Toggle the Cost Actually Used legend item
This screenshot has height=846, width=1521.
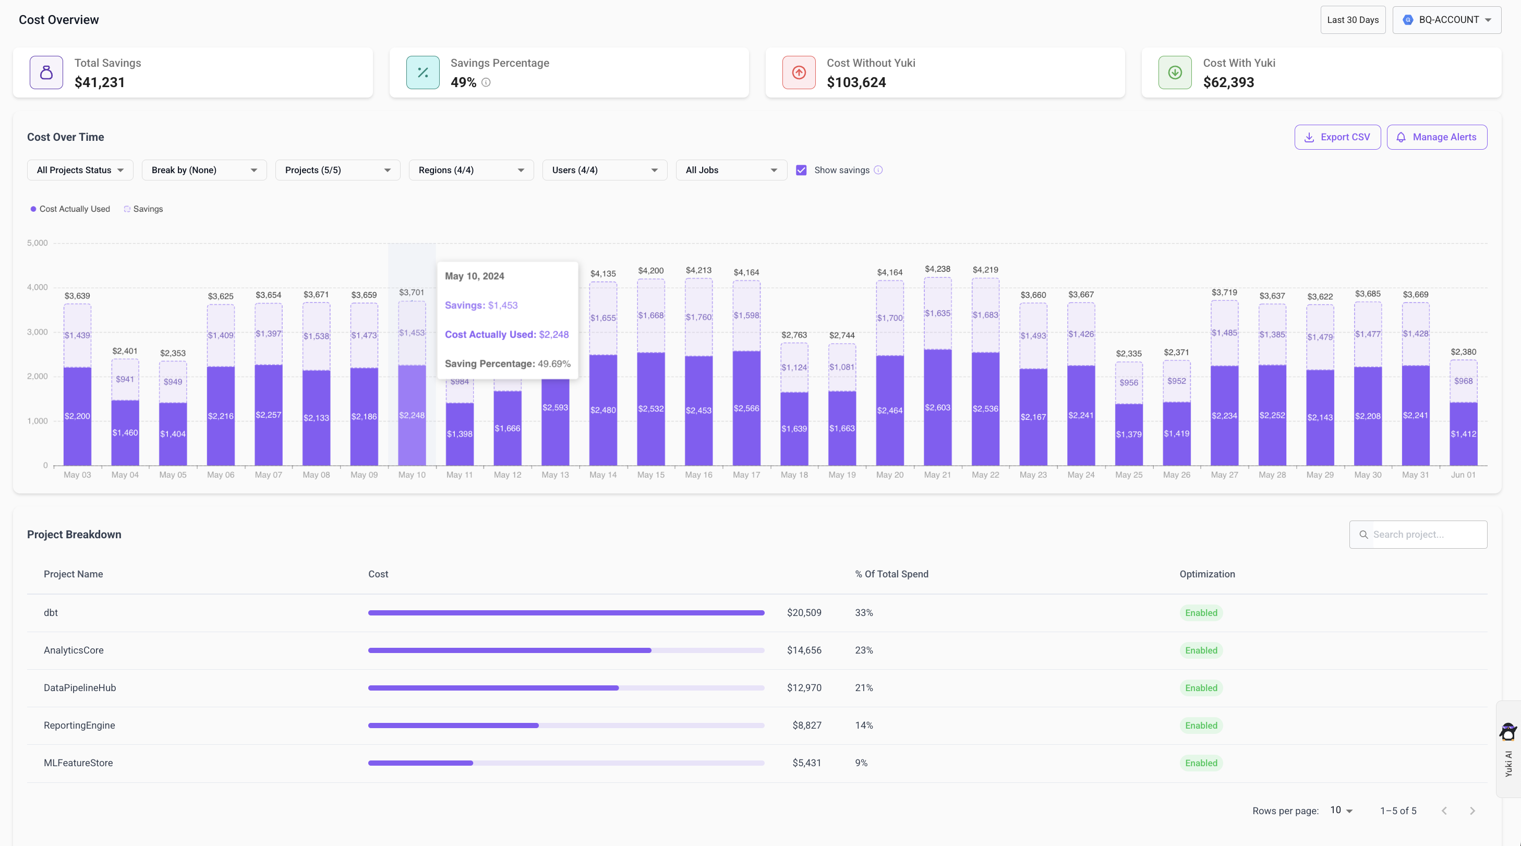[70, 209]
